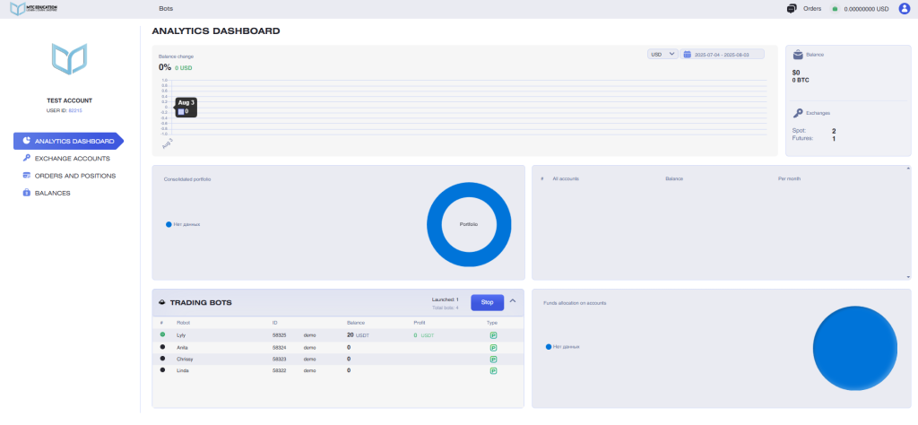The height and width of the screenshot is (425, 918).
Task: Click the type P icon for Lyly bot
Action: point(493,334)
